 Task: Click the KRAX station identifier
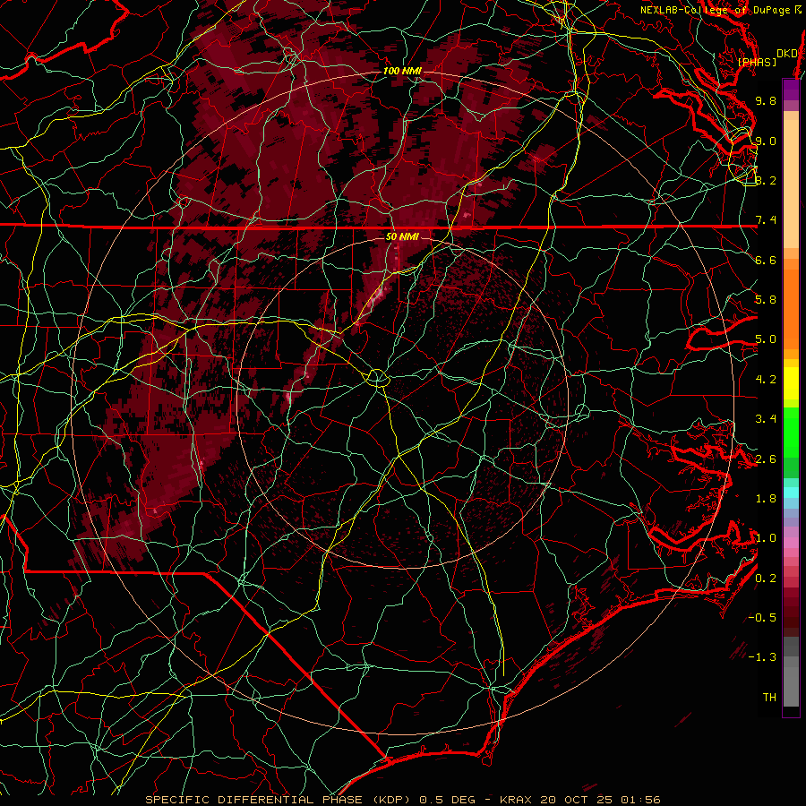click(516, 800)
